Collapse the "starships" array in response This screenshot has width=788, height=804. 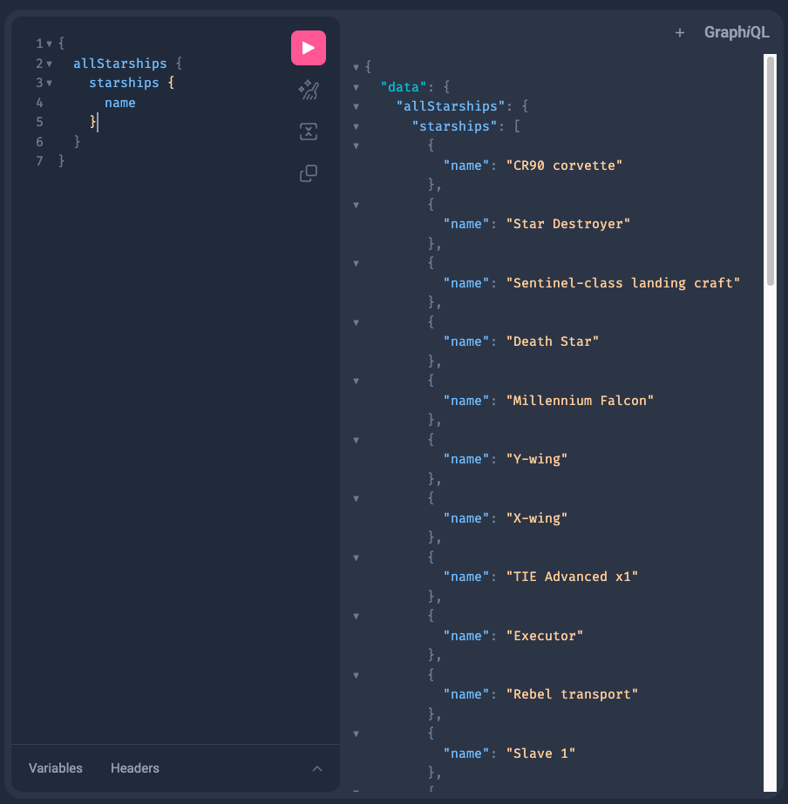tap(356, 126)
